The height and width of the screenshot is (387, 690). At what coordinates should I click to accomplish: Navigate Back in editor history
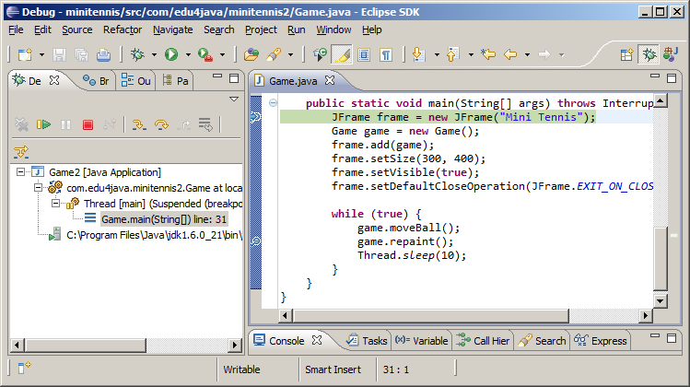click(x=510, y=54)
